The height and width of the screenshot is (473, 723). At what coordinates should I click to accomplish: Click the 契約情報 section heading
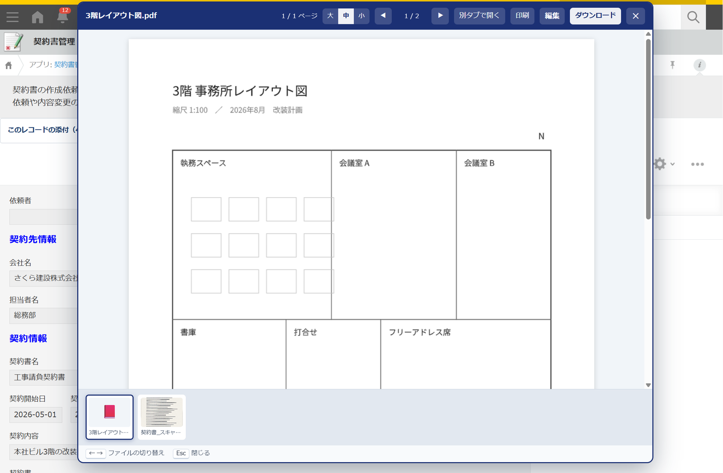point(28,338)
